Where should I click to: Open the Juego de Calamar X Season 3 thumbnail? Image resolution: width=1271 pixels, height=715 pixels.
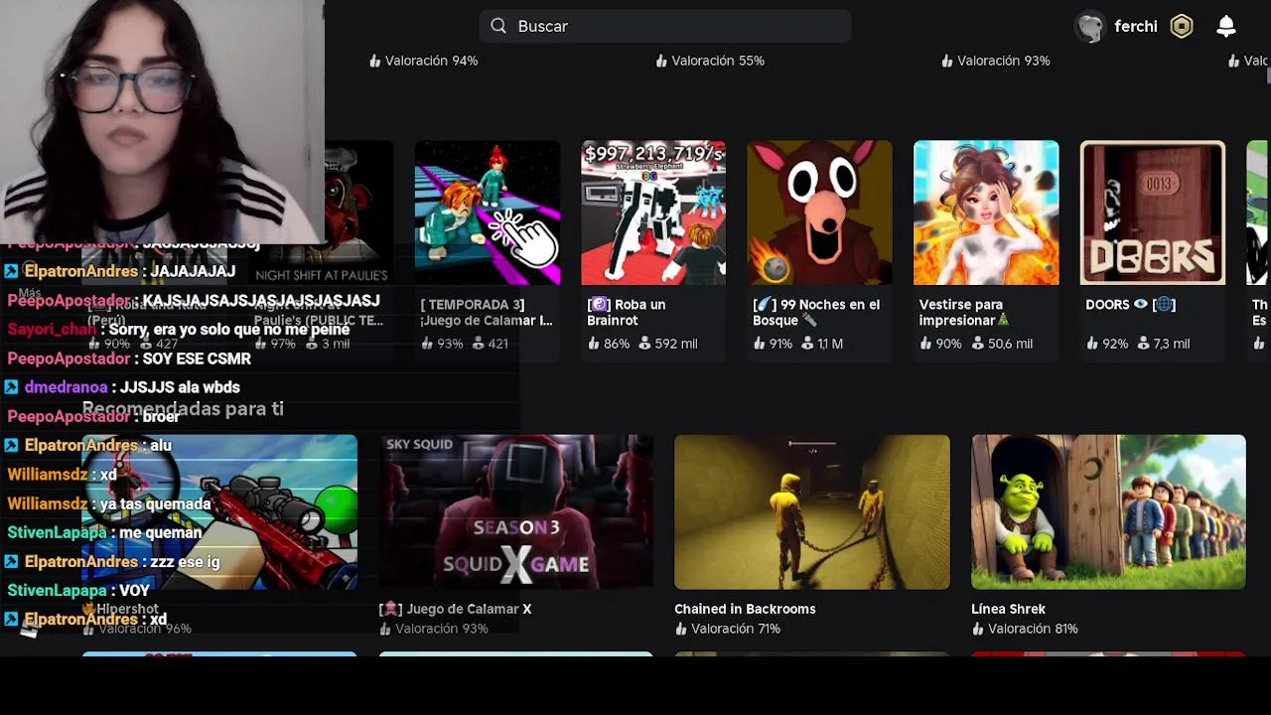point(516,511)
